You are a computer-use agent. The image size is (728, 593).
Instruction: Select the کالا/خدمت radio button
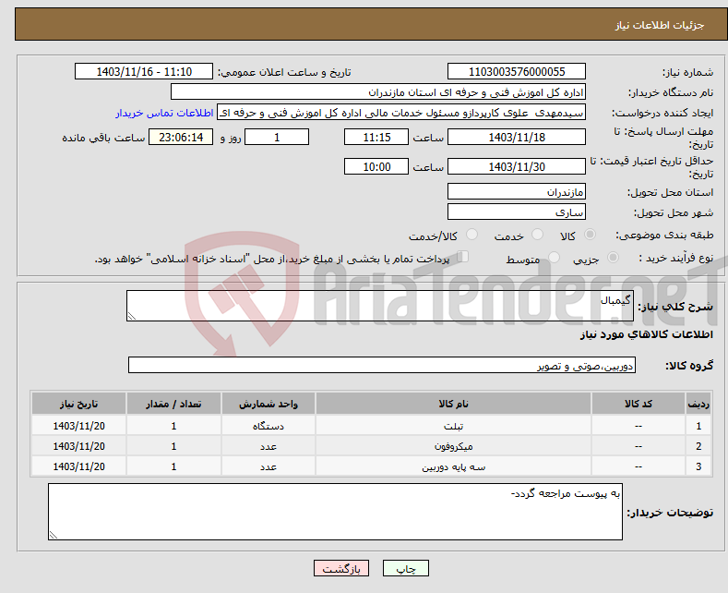coord(471,235)
